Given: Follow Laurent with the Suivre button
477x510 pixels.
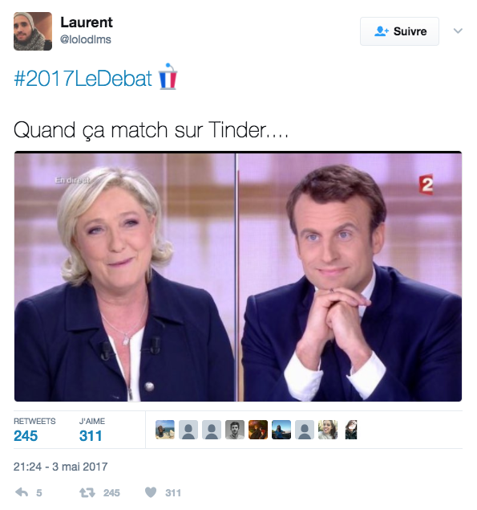Looking at the screenshot, I should click(x=399, y=31).
